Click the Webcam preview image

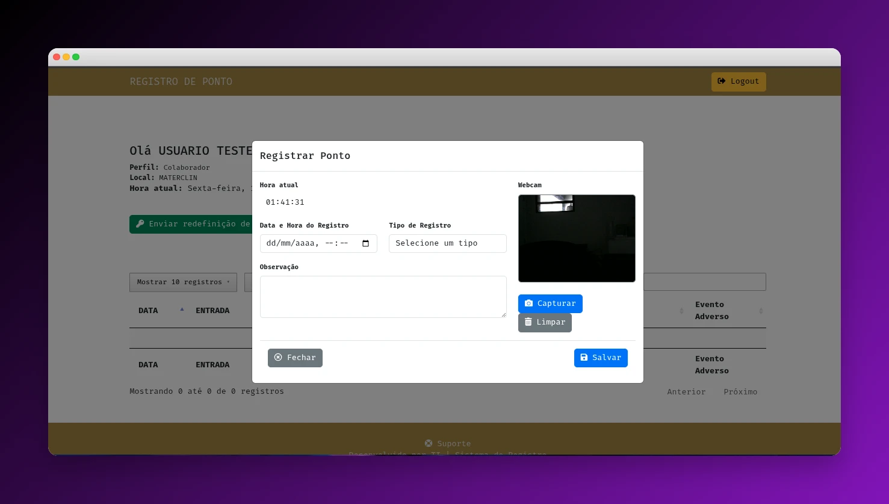click(577, 238)
